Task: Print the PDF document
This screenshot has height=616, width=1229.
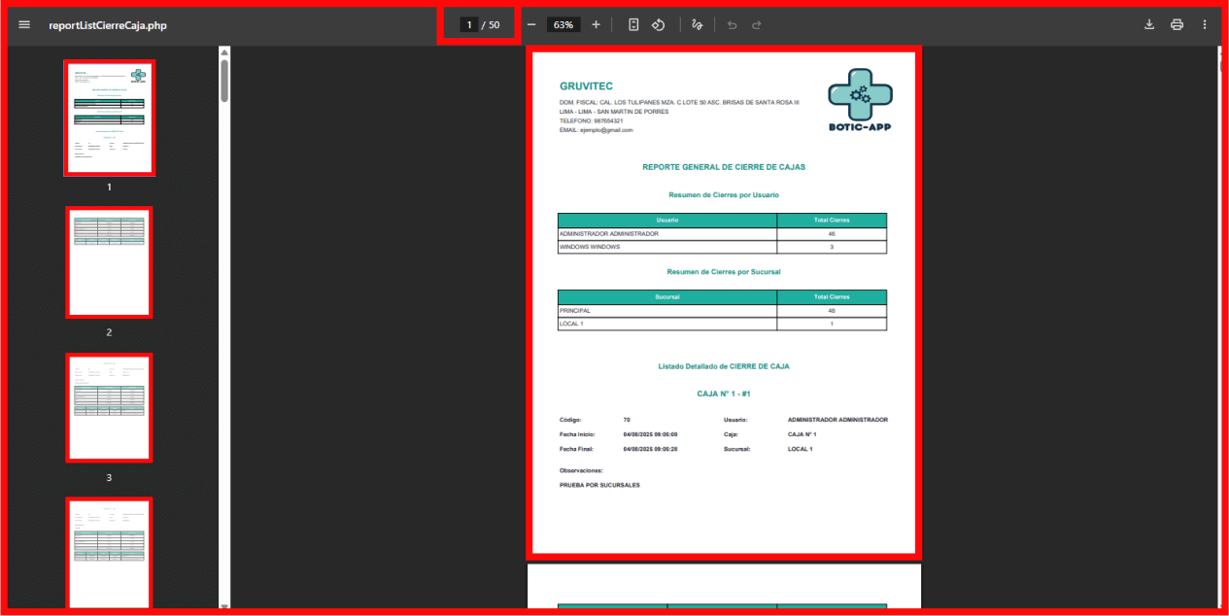Action: click(1177, 24)
